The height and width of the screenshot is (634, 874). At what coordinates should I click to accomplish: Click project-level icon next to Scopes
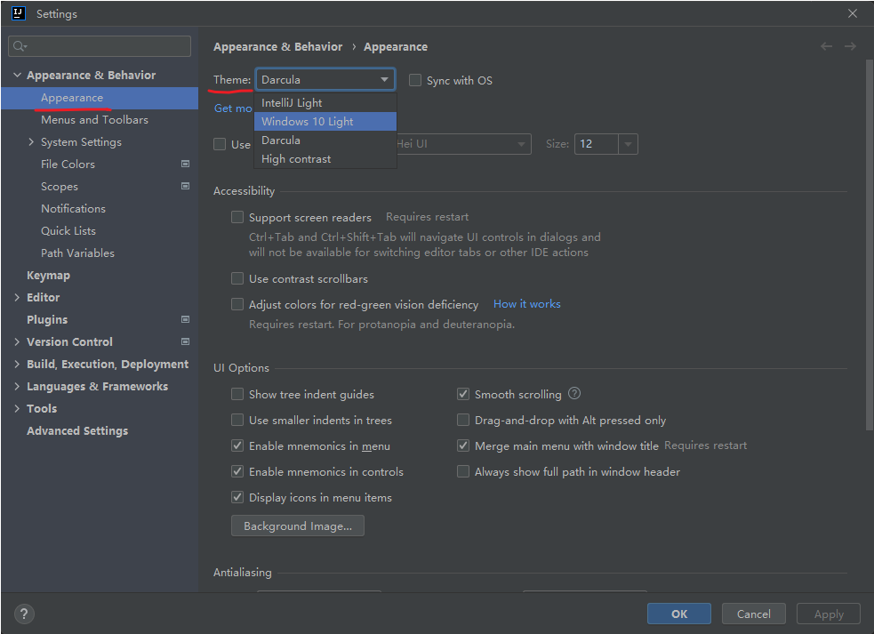coord(186,186)
